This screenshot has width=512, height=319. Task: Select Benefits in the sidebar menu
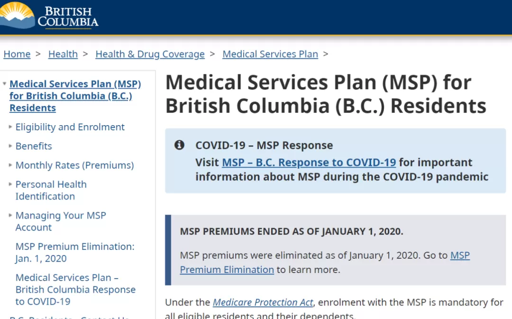click(x=34, y=146)
